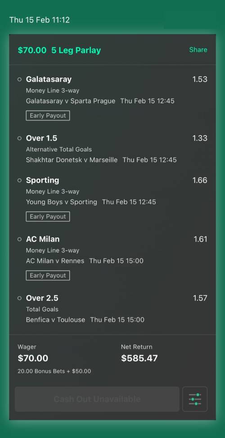Share this 5 Leg Parlay
This screenshot has width=225, height=438.
point(198,50)
